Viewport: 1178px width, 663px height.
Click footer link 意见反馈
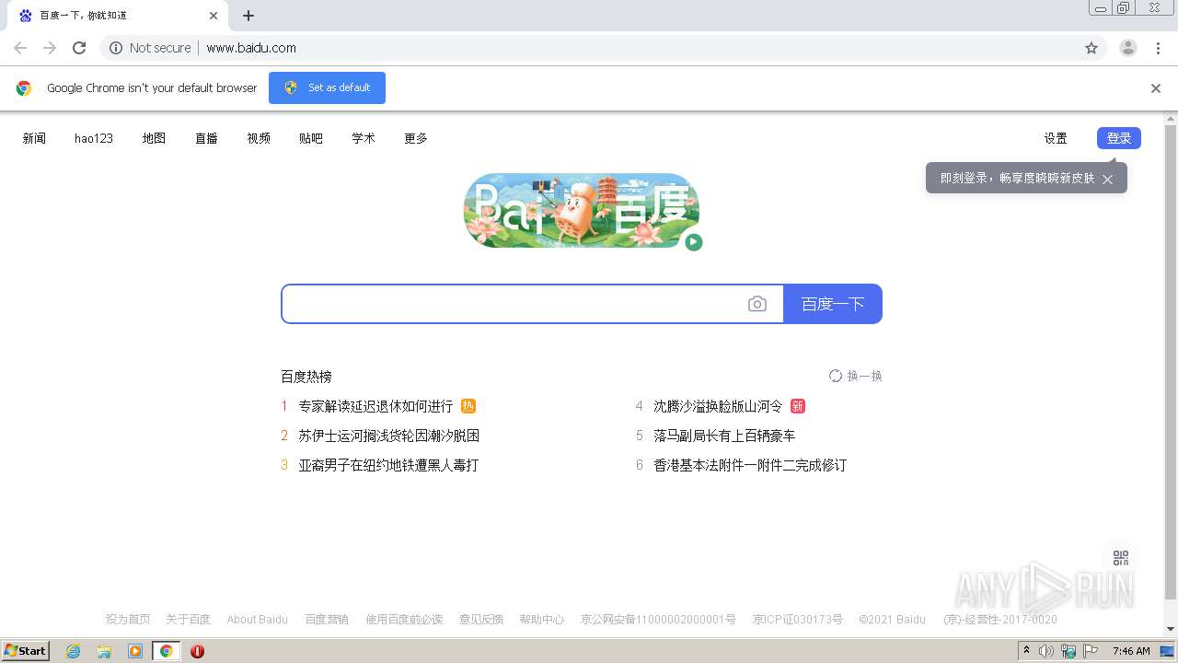481,620
